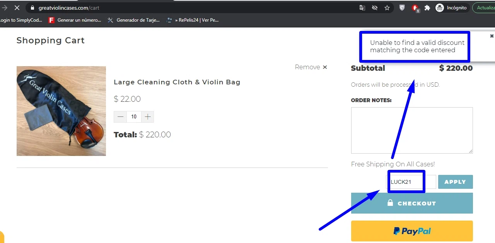The height and width of the screenshot is (243, 495).
Task: Open the Generar un número... bookmark
Action: click(x=75, y=20)
